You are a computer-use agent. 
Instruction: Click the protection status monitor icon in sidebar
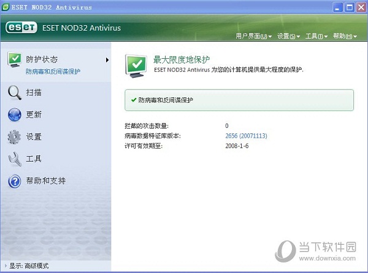15,59
